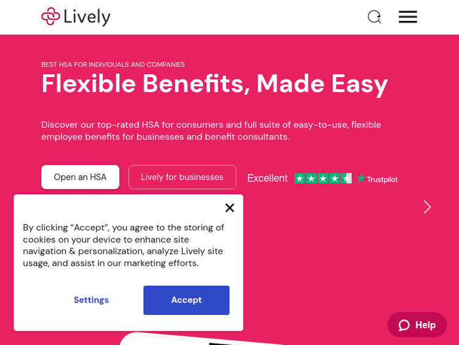Click the Lively wordmark text

click(88, 17)
